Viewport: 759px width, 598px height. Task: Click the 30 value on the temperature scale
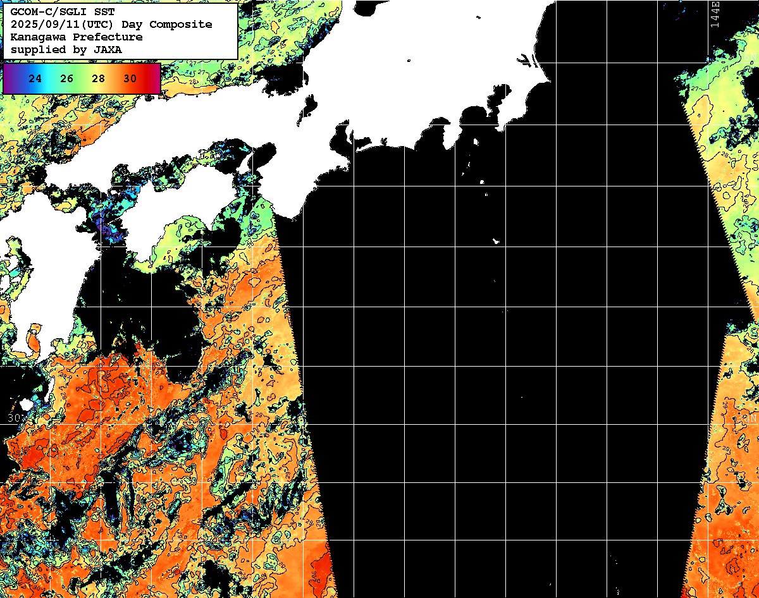tap(130, 79)
